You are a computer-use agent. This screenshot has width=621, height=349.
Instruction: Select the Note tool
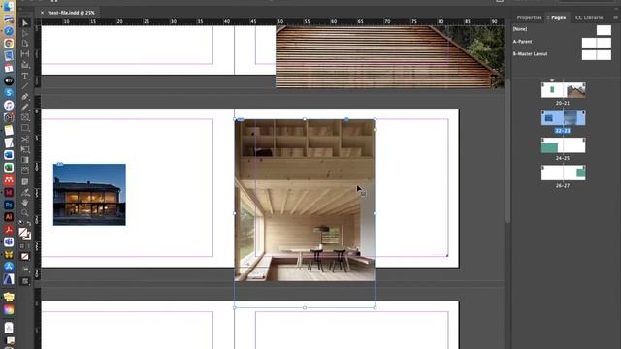(25, 181)
